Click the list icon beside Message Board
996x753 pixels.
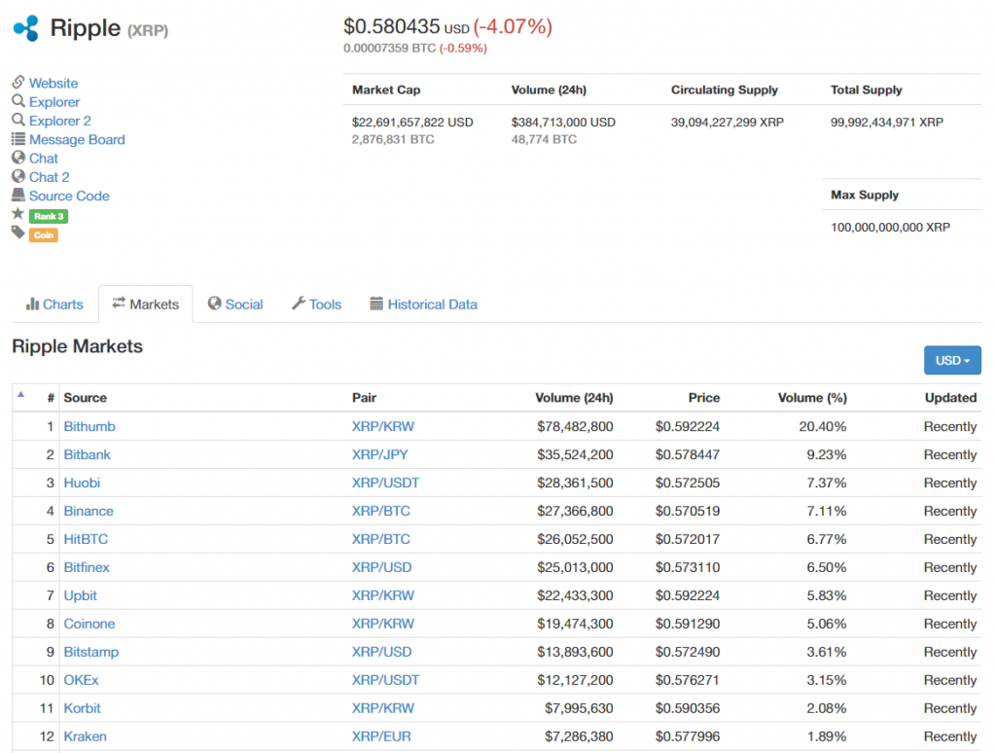click(x=18, y=138)
